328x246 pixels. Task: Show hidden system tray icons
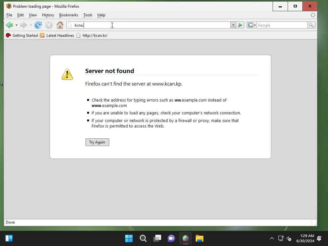(x=272, y=238)
